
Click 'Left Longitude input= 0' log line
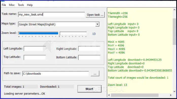click(x=123, y=24)
